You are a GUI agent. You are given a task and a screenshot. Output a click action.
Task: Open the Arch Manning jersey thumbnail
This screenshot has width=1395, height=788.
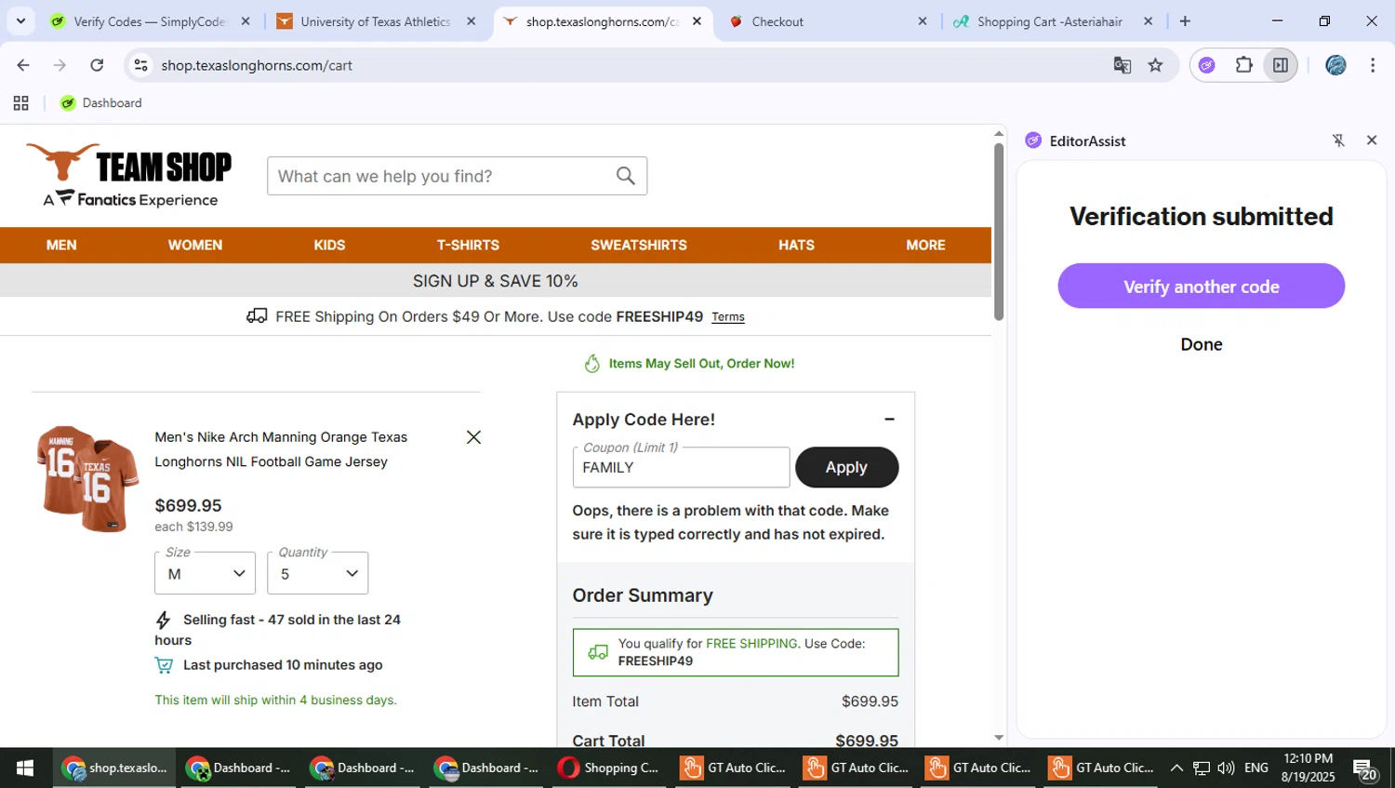pos(87,479)
